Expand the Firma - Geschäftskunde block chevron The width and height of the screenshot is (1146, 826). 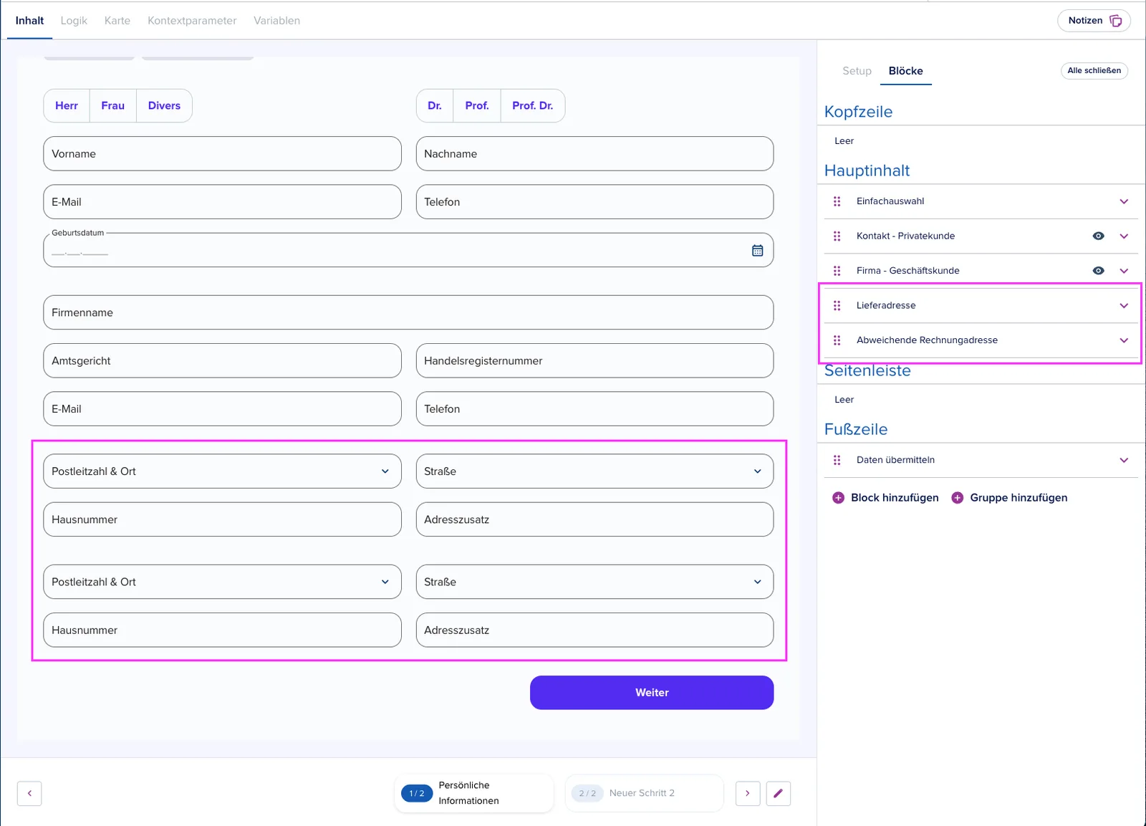tap(1124, 271)
